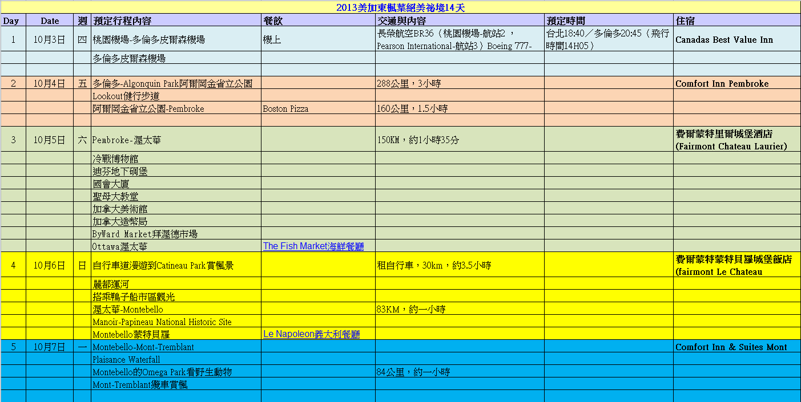801x402 pixels.
Task: Click the 預定行程內容 column header
Action: click(x=122, y=21)
